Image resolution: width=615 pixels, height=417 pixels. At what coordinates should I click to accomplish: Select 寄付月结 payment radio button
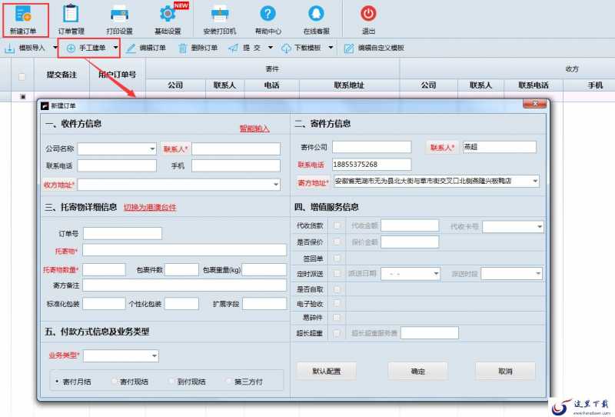pyautogui.click(x=58, y=382)
